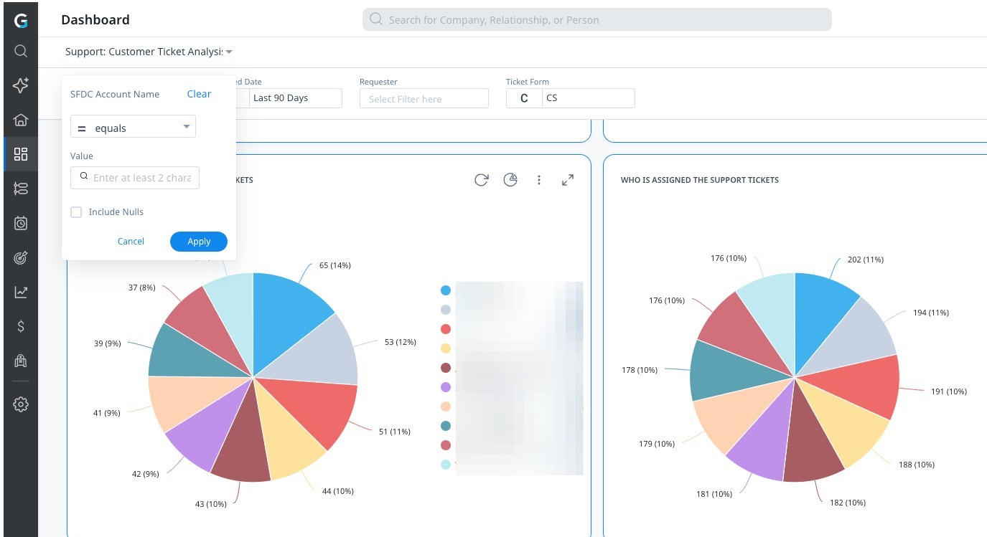The image size is (987, 537).
Task: Click the brown legend dot
Action: tap(445, 368)
